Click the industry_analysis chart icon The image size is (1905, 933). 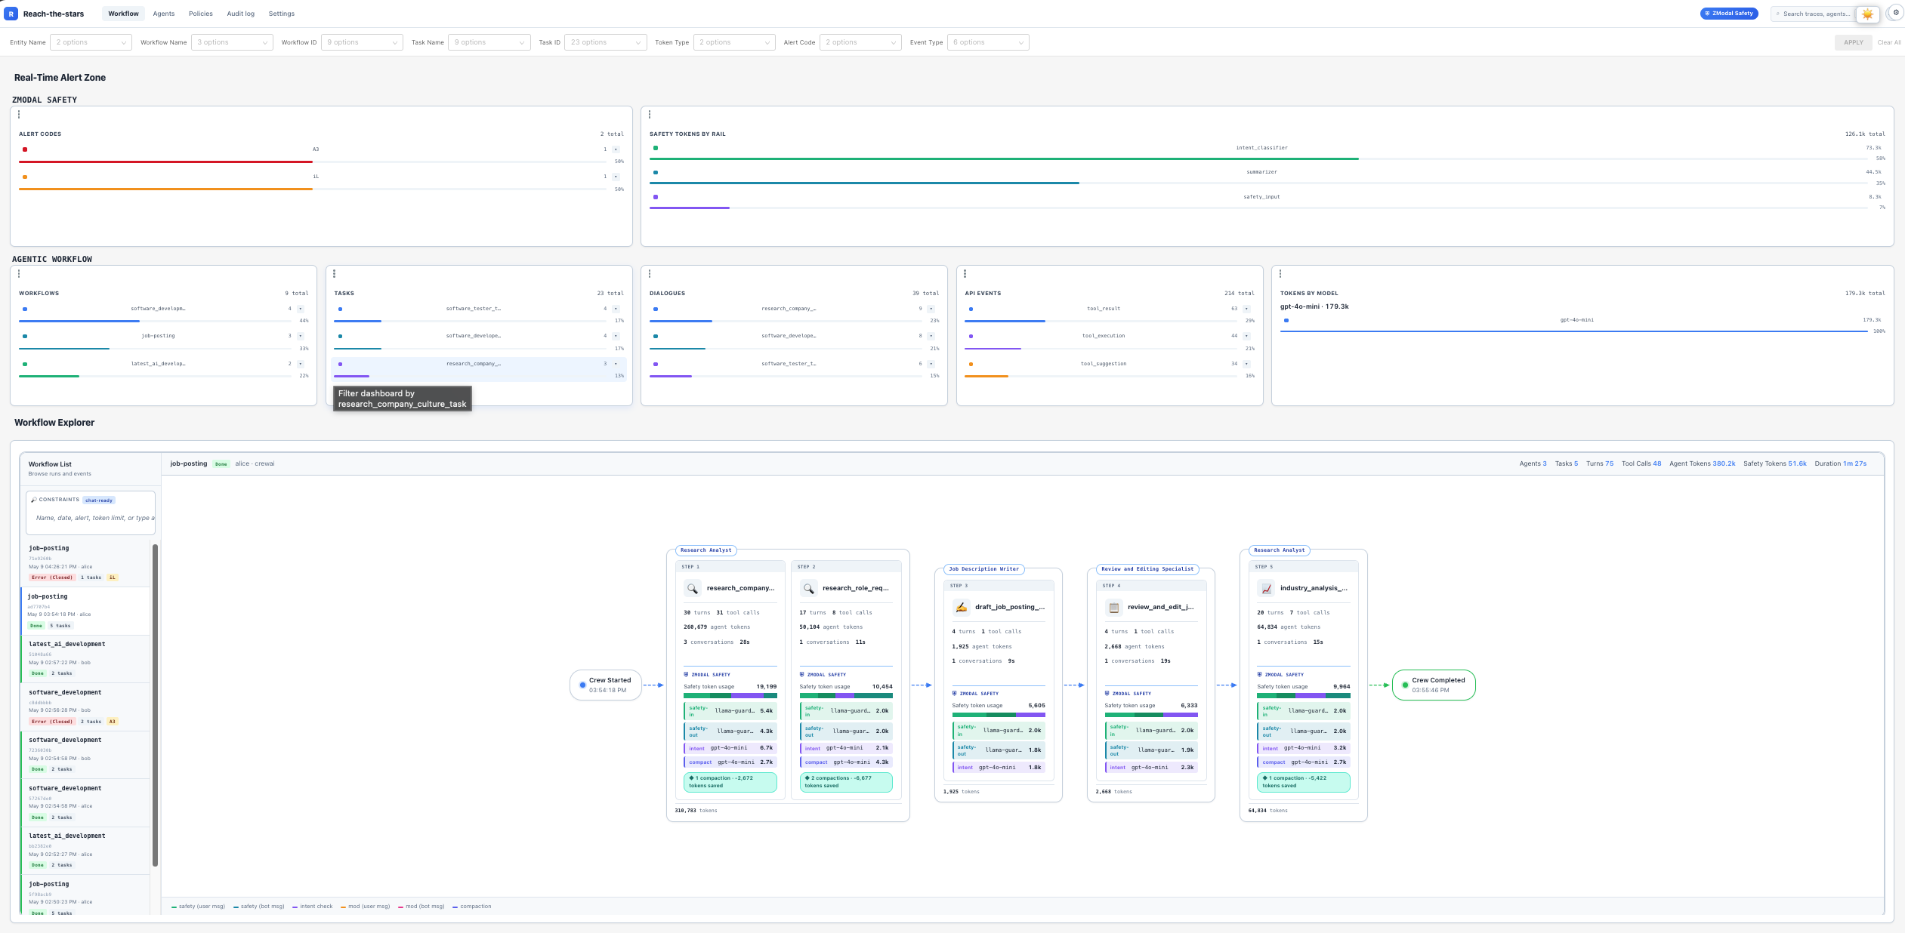click(1266, 588)
